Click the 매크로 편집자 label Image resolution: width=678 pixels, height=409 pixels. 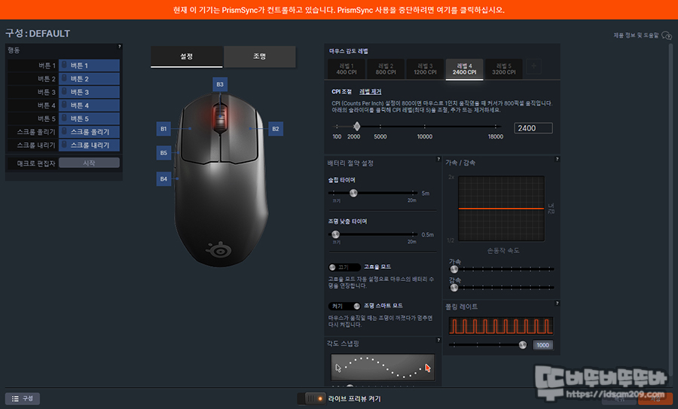tap(36, 163)
